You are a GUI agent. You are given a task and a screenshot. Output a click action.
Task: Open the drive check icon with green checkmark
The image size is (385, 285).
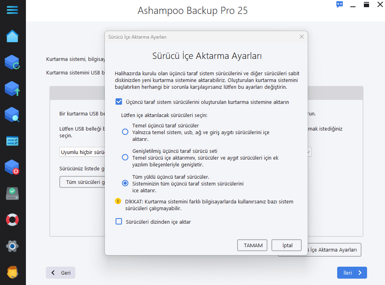(12, 193)
